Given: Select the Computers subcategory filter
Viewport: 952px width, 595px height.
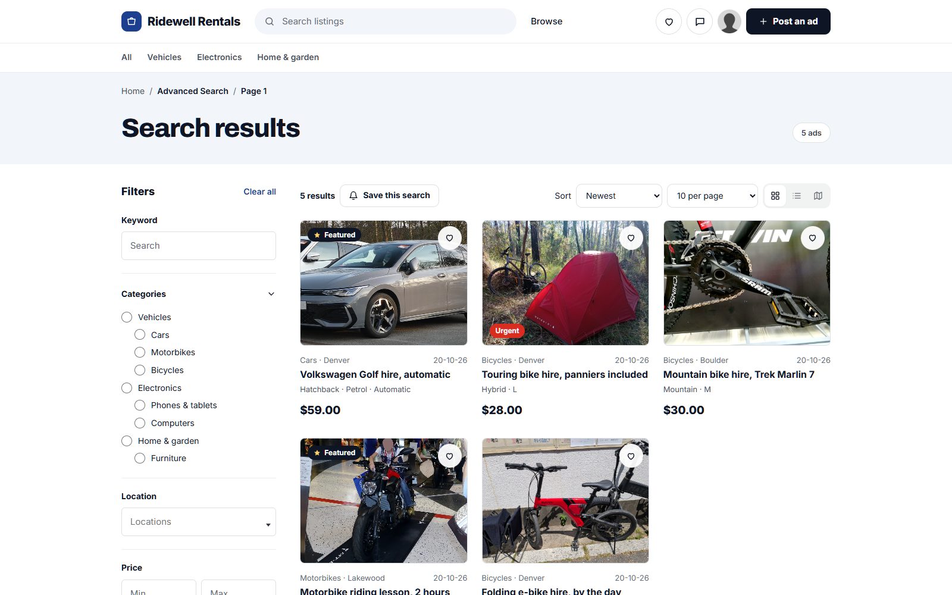Looking at the screenshot, I should [140, 423].
